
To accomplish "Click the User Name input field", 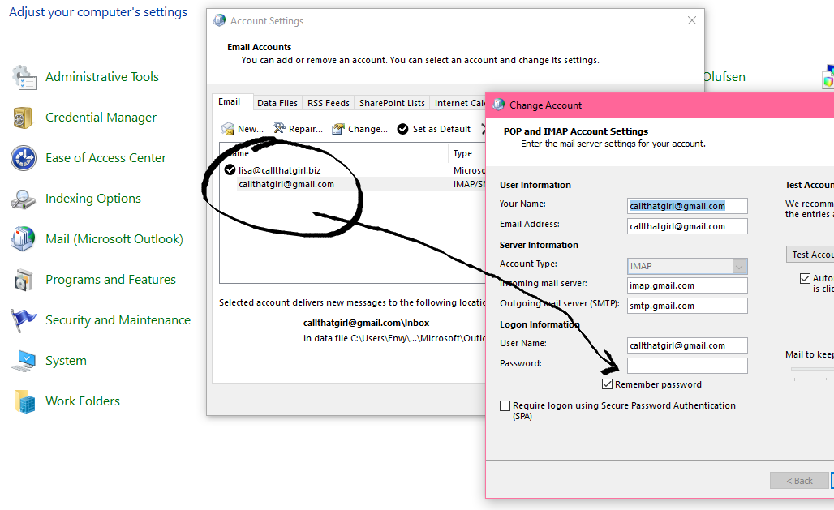I will tap(687, 345).
